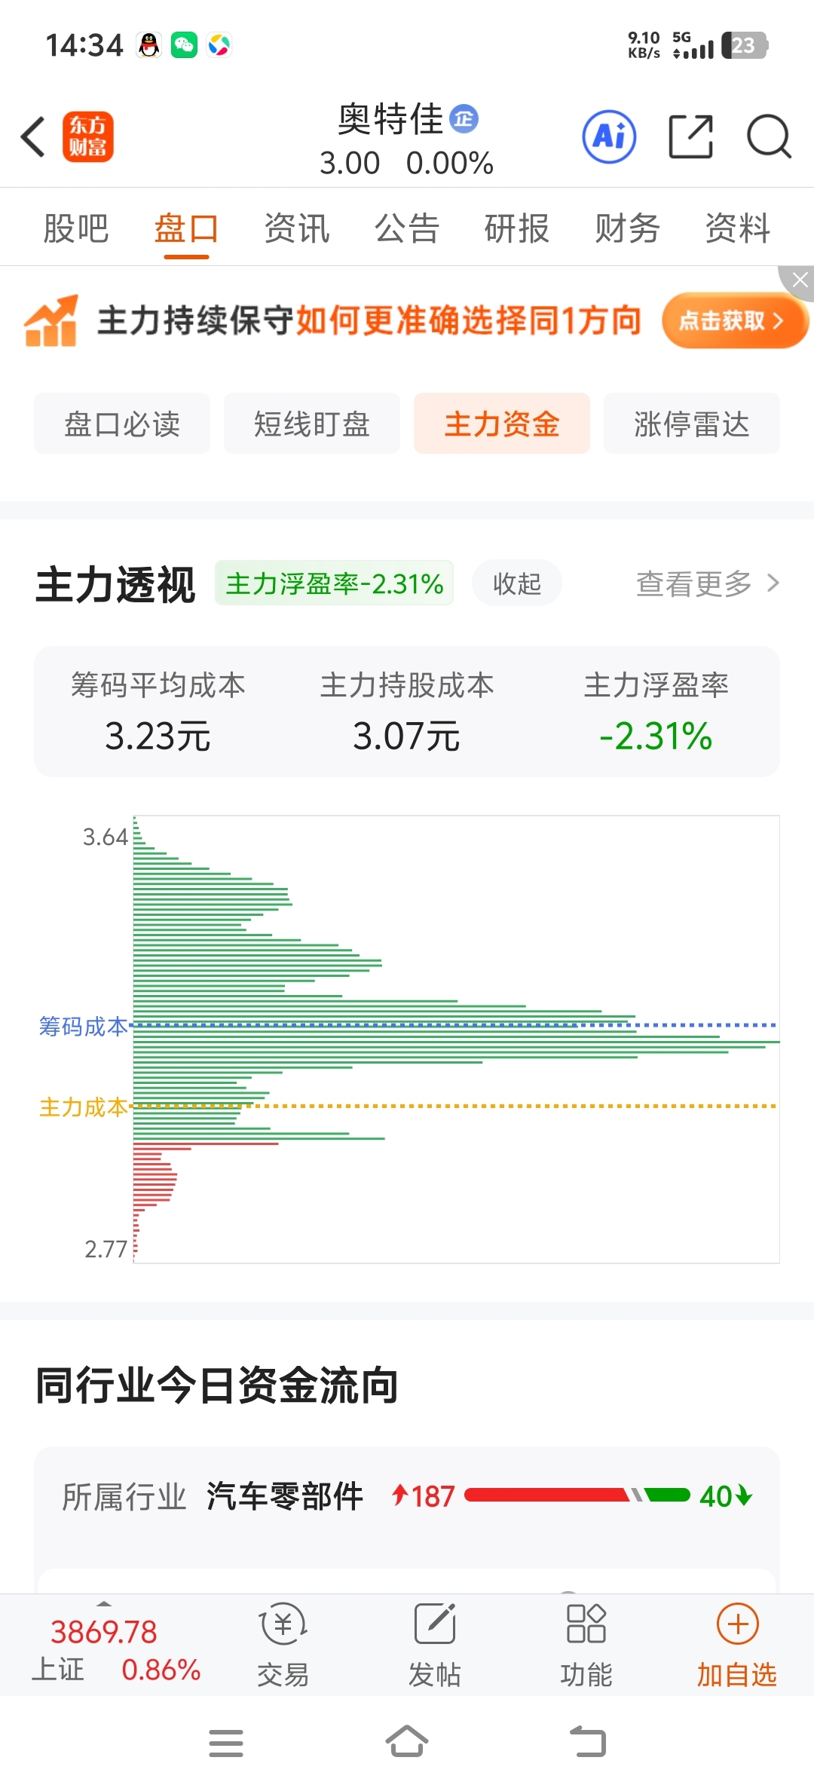The width and height of the screenshot is (814, 1791).
Task: Expand the 上证 index bar arrow
Action: tap(104, 1603)
